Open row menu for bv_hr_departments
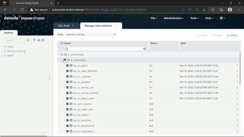Image resolution: width=244 pixels, height=137 pixels. (x=237, y=126)
